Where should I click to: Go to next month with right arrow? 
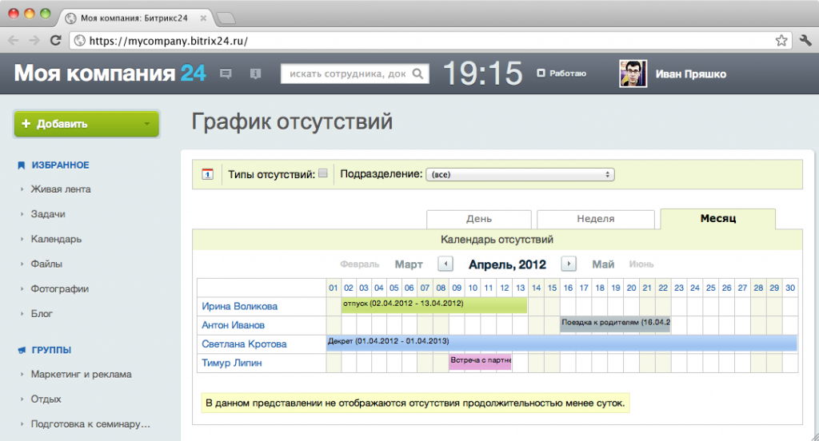tap(569, 264)
